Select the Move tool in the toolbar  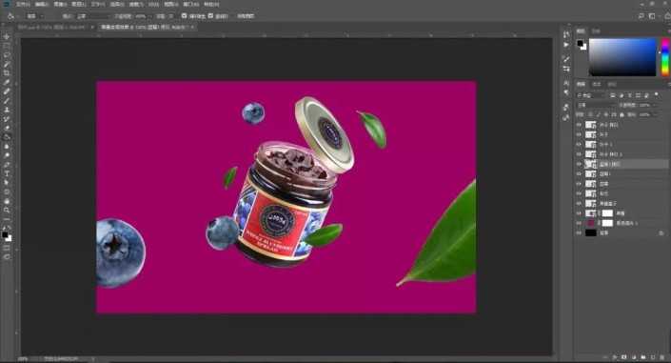[x=7, y=37]
